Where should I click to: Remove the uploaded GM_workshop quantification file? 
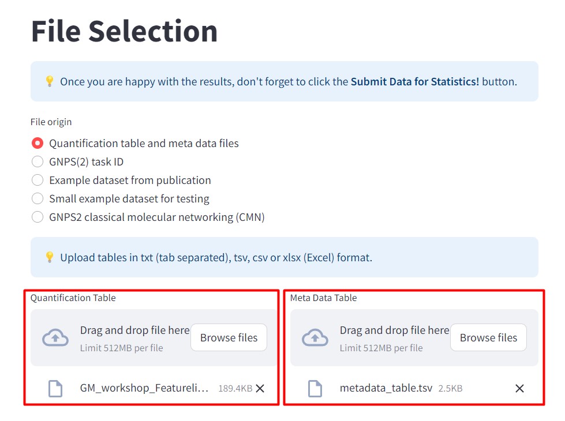click(260, 389)
